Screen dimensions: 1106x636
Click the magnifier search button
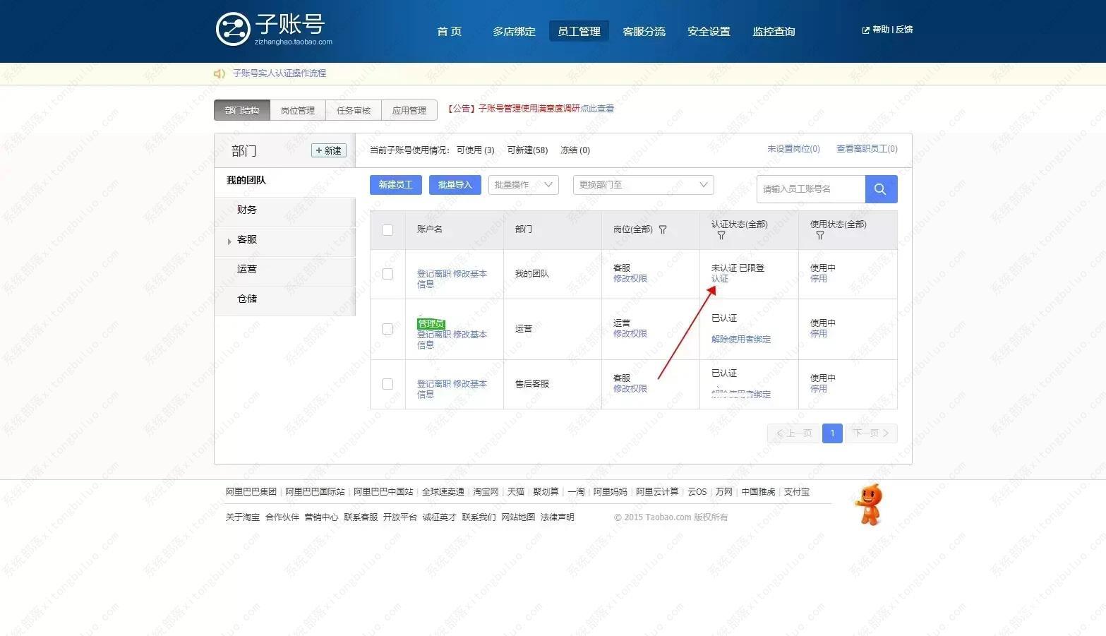click(x=881, y=189)
